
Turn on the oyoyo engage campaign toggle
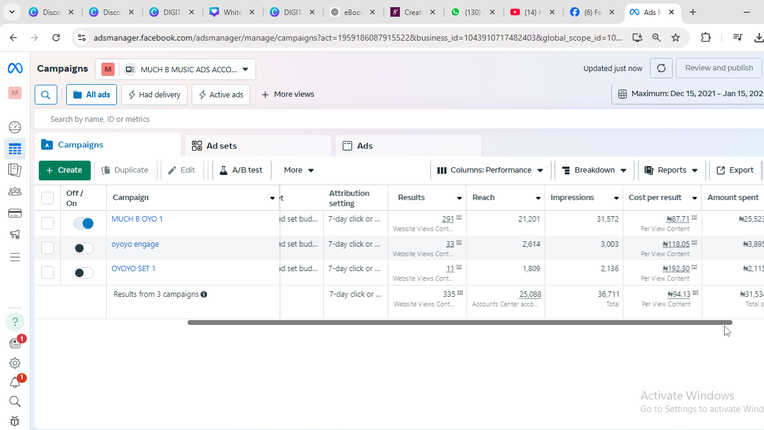tap(84, 248)
